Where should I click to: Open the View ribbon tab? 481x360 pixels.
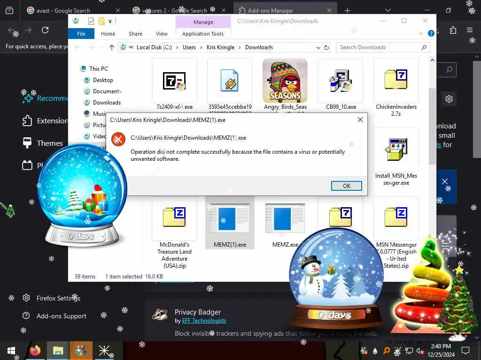pos(162,34)
